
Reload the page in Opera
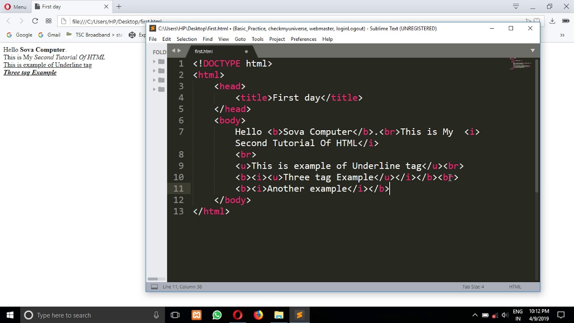[35, 21]
